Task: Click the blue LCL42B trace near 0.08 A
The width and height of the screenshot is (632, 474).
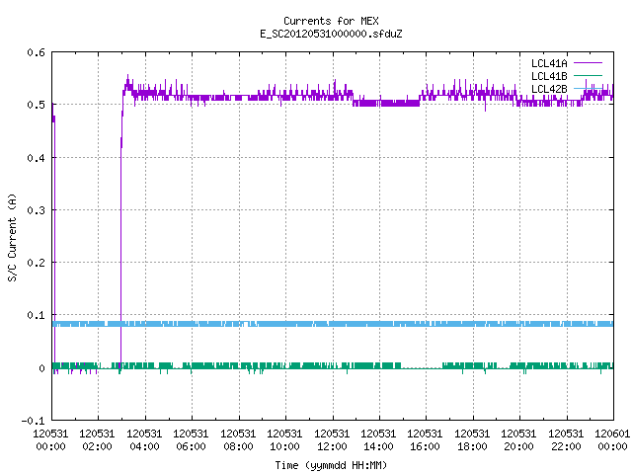Action: pyautogui.click(x=333, y=324)
